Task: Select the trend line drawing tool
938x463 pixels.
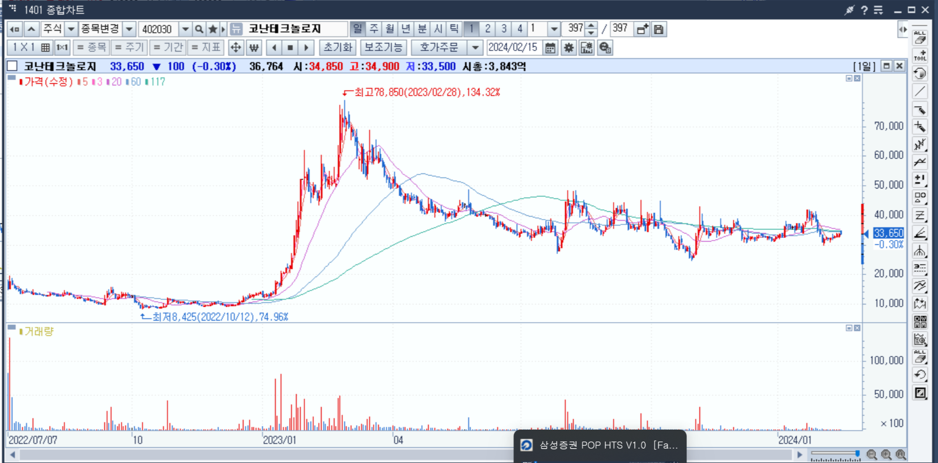Action: pos(920,92)
